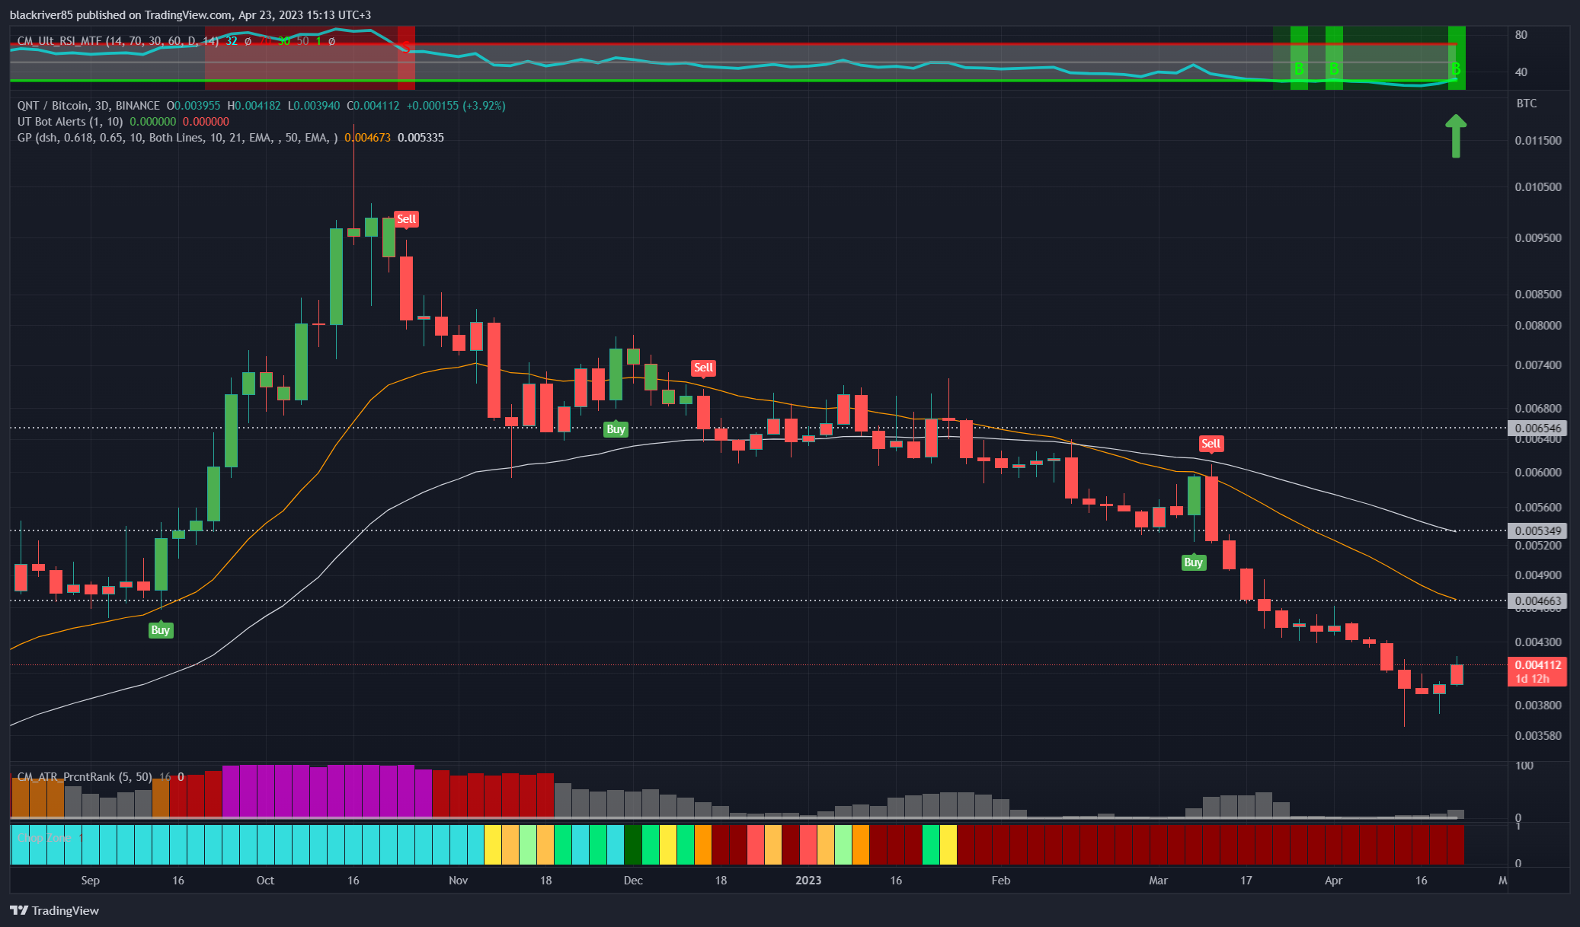This screenshot has width=1580, height=927.
Task: Select the CM_Ult_RSI_MTF indicator title
Action: tap(118, 41)
